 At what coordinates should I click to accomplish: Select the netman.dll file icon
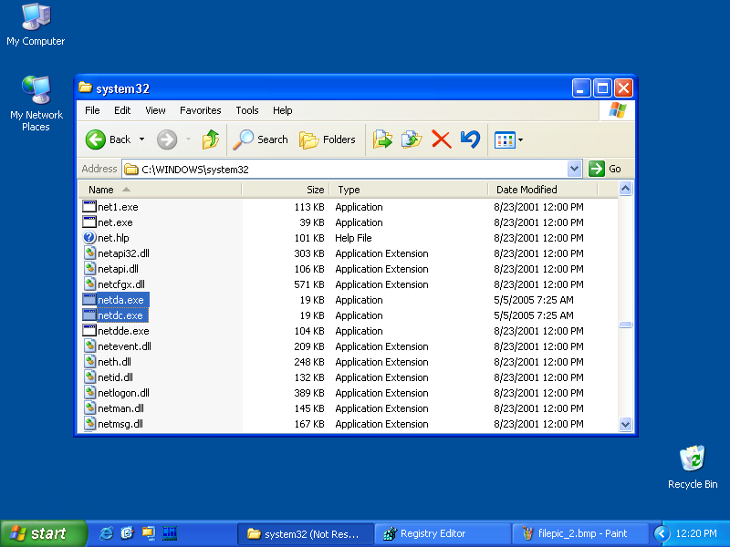[x=89, y=408]
